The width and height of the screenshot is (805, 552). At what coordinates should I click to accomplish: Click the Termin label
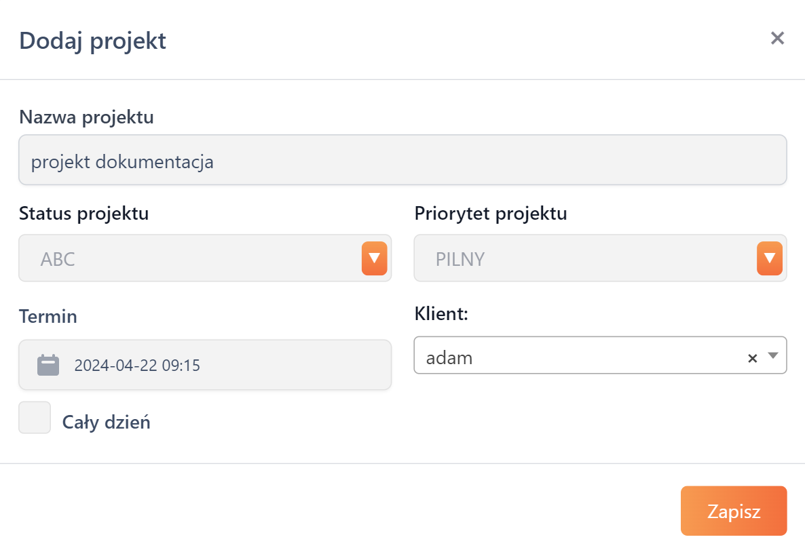pos(48,316)
